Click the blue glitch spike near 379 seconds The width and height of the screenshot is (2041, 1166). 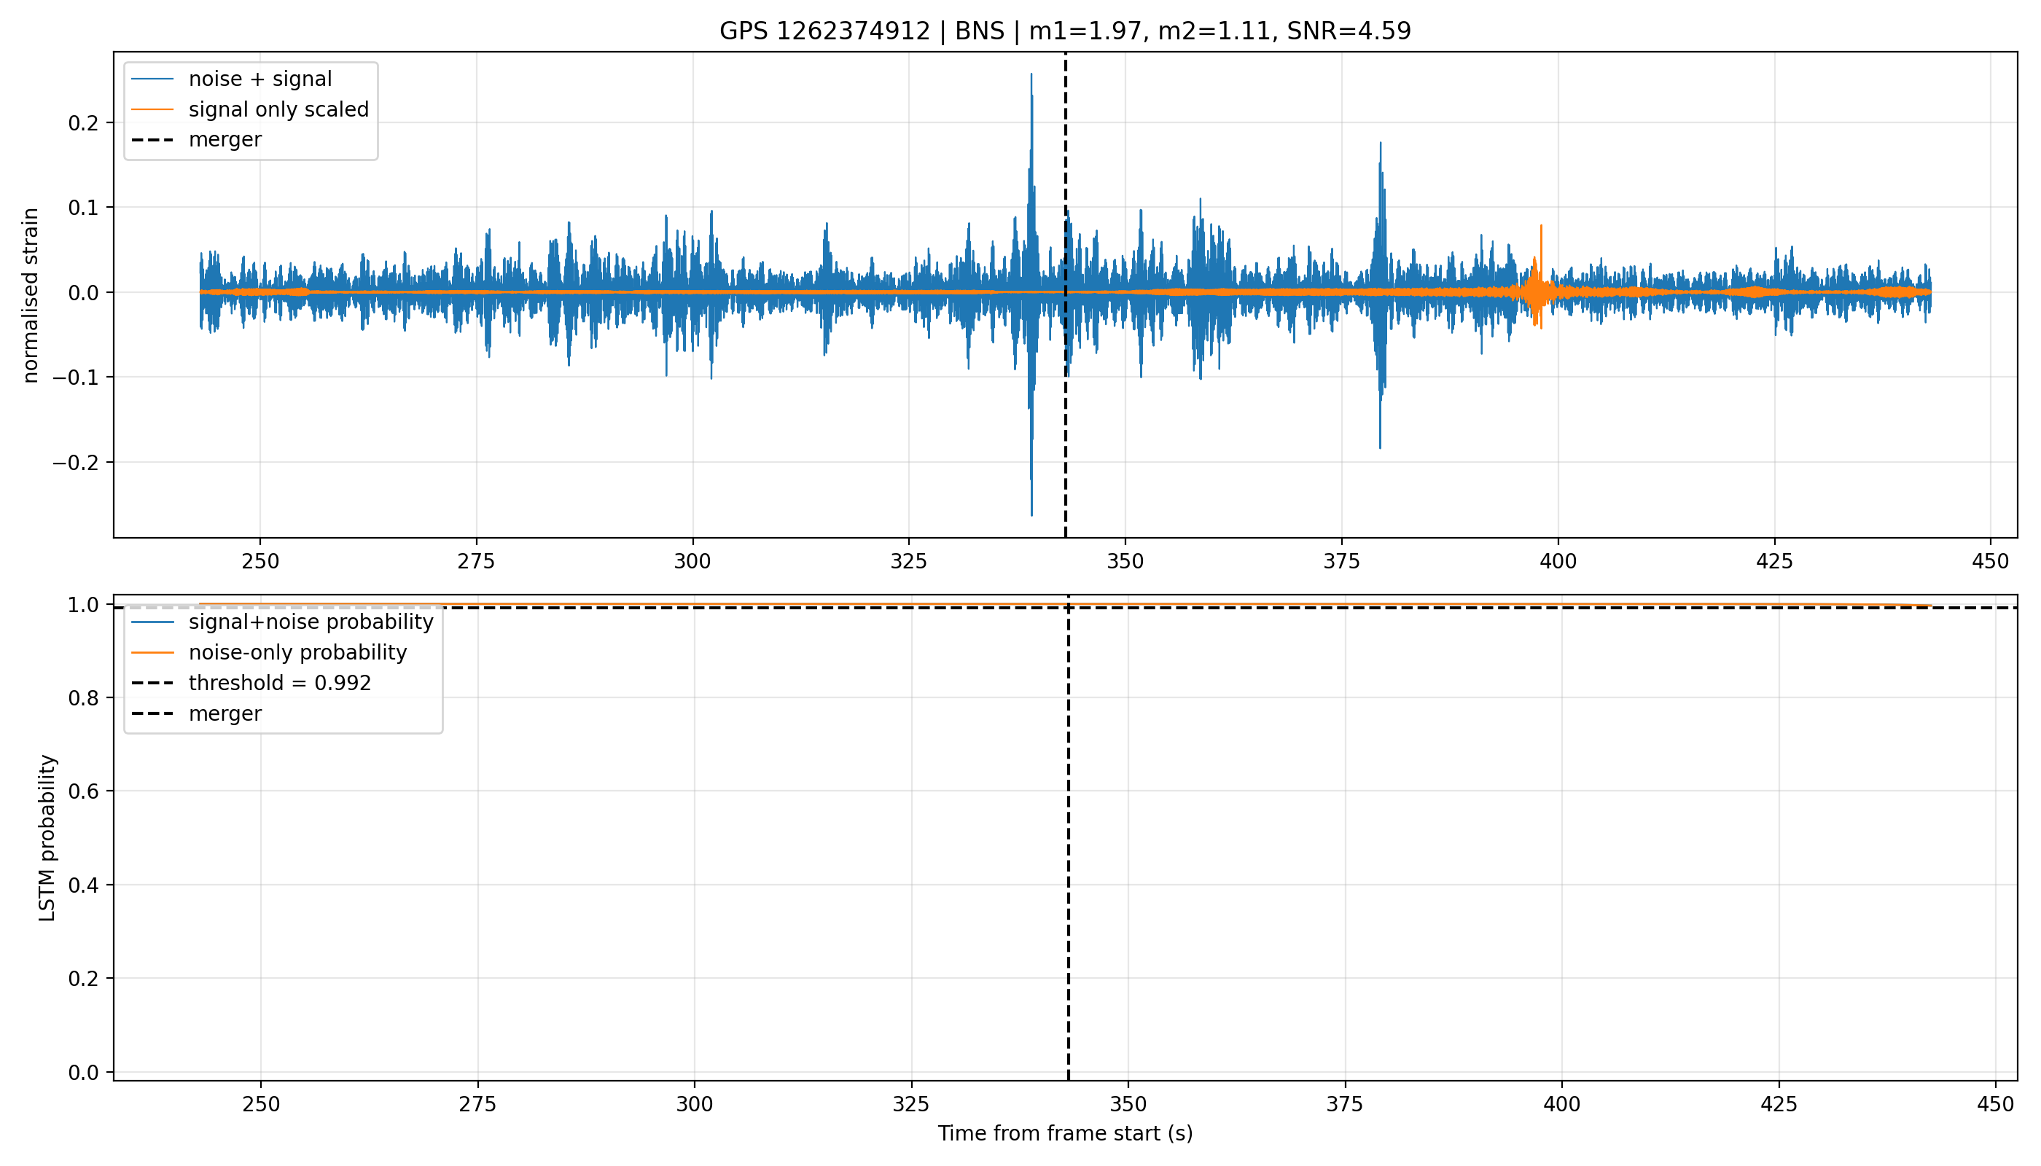pos(1380,294)
